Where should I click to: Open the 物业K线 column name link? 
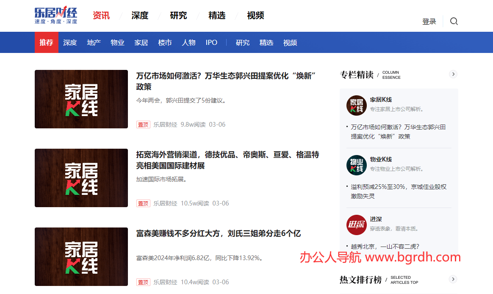(x=381, y=159)
